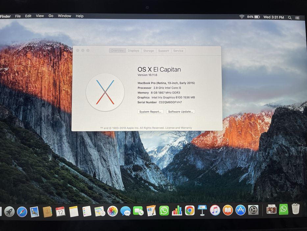Open the Window menu

[x=64, y=16]
